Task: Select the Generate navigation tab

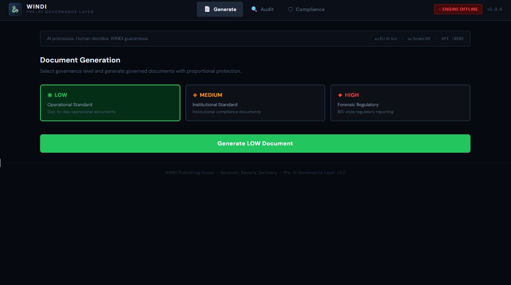Action: pos(220,9)
